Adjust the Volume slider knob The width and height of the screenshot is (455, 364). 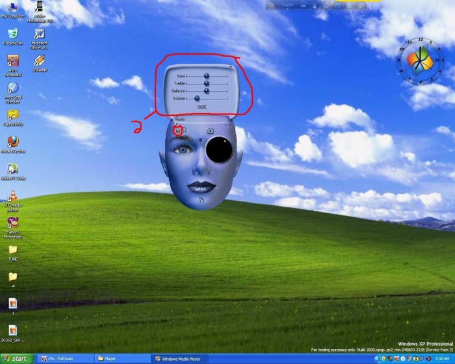(197, 99)
